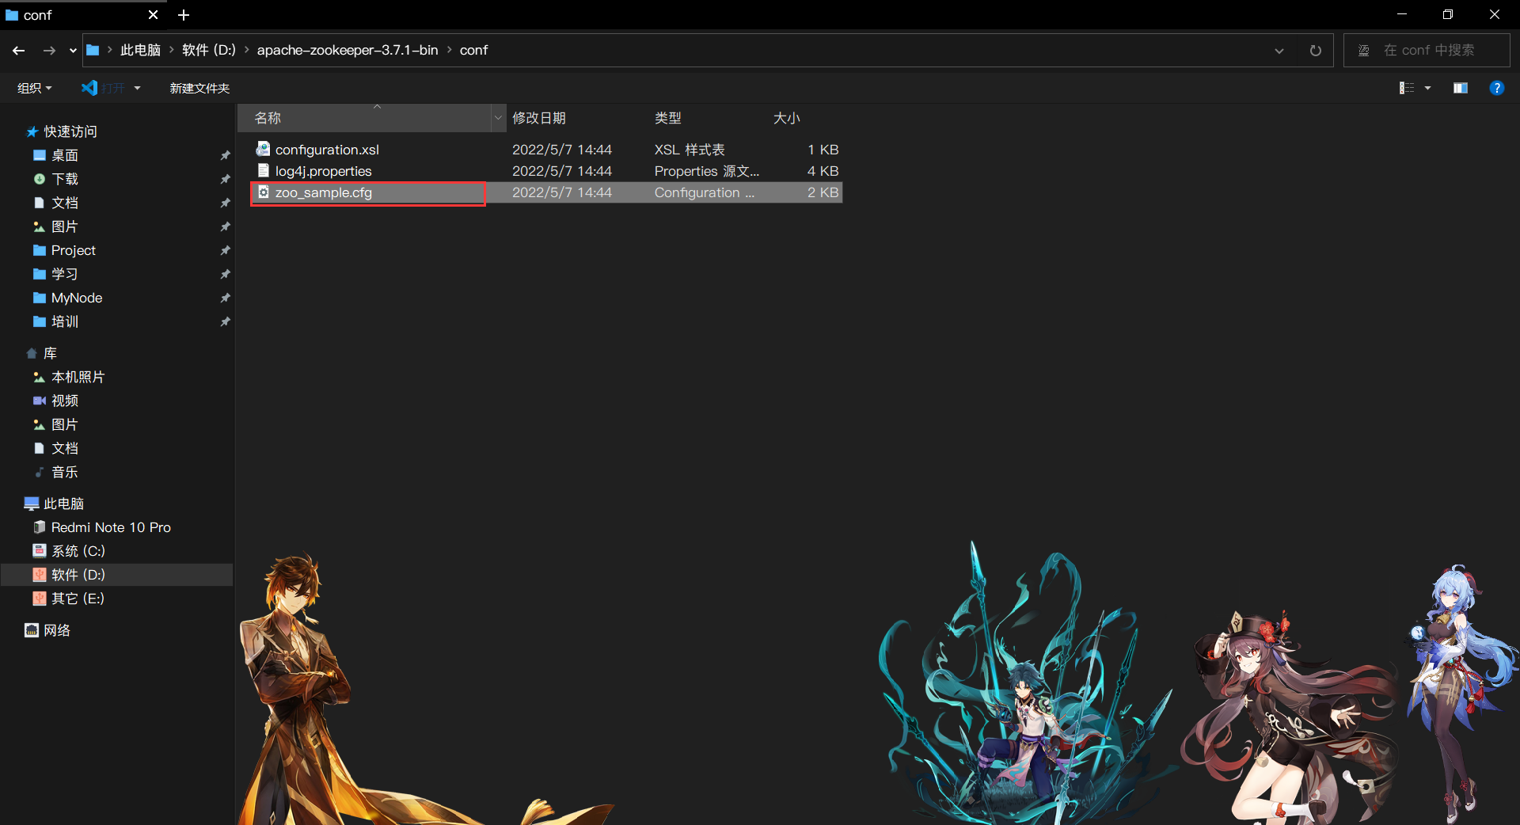Open the MyNode folder in sidebar
This screenshot has width=1520, height=825.
click(x=77, y=298)
